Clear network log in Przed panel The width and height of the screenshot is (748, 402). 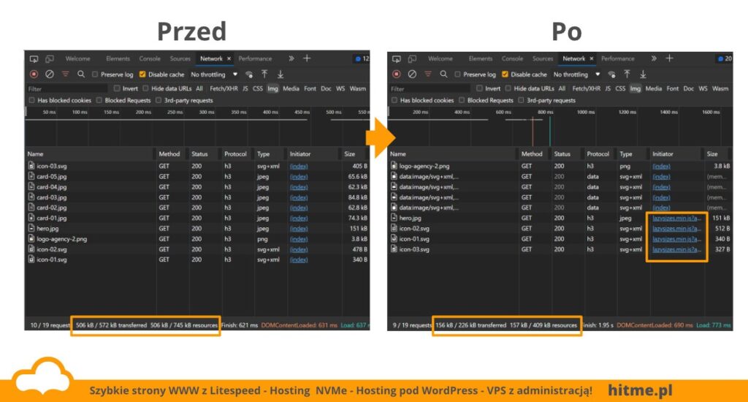pyautogui.click(x=50, y=74)
